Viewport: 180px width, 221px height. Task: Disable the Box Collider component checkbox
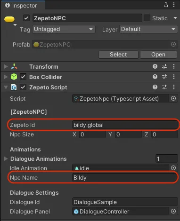tap(23, 77)
